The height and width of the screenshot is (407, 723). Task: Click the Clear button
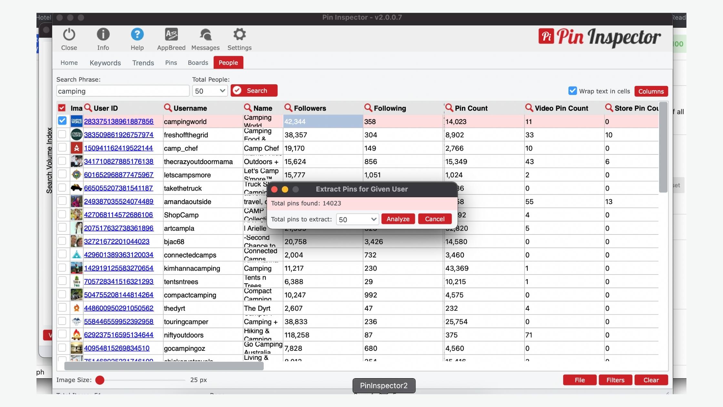tap(651, 380)
